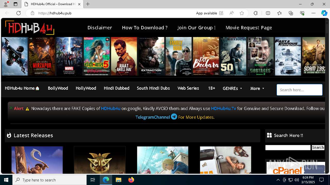Open Hostages Season 2 poster

click(x=261, y=56)
